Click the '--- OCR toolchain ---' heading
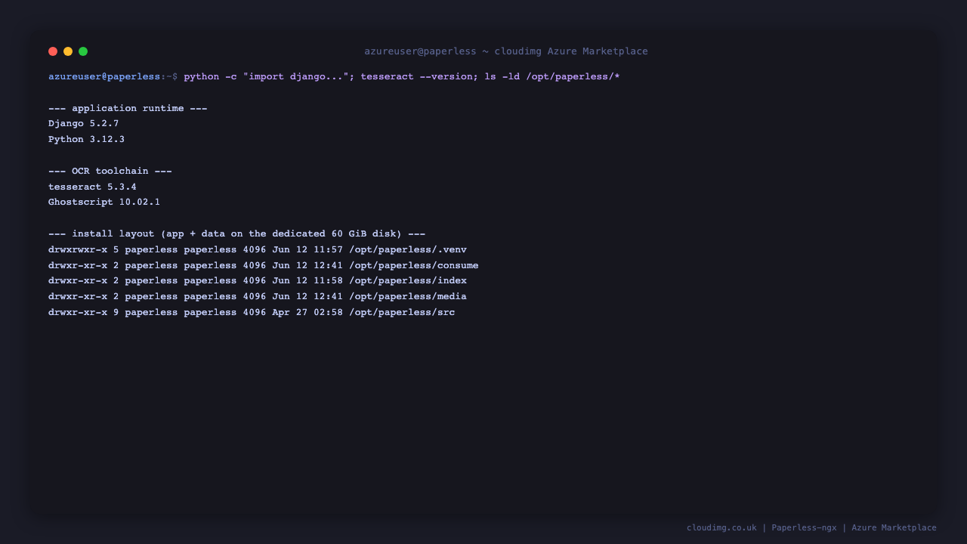The width and height of the screenshot is (967, 544). click(110, 171)
